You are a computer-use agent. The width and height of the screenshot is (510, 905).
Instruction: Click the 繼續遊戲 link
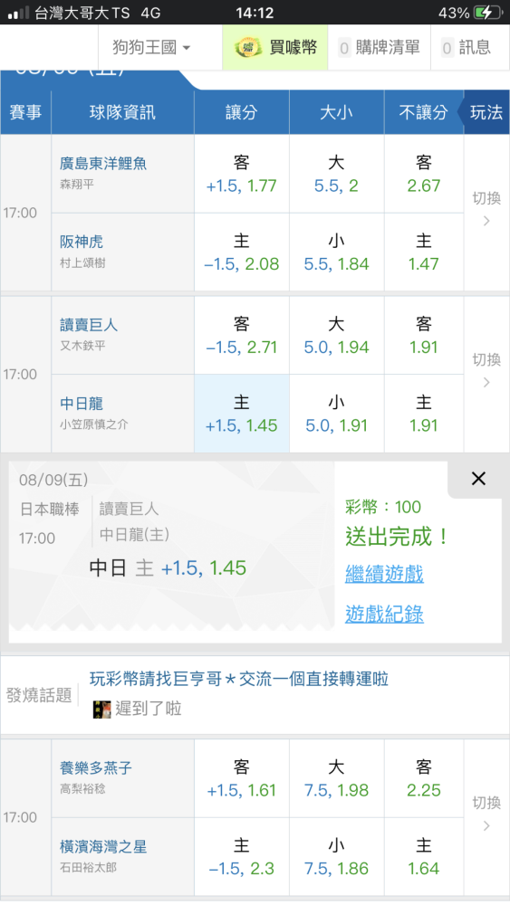tap(384, 574)
